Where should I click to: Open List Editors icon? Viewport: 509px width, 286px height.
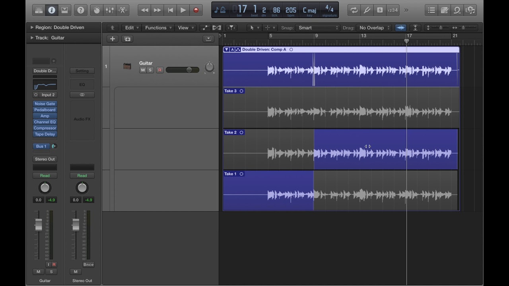431,10
